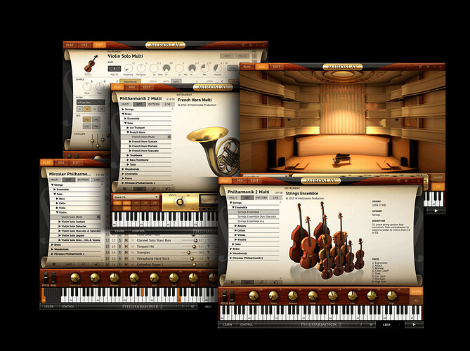This screenshot has height=351, width=470.
Task: Open settings gear in Strings Ensemble window footer
Action: point(371,324)
